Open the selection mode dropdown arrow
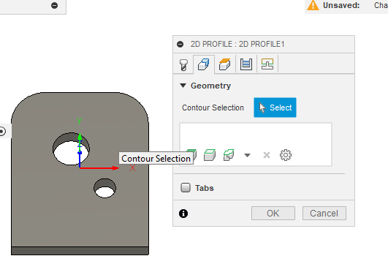The height and width of the screenshot is (275, 388). click(x=247, y=155)
